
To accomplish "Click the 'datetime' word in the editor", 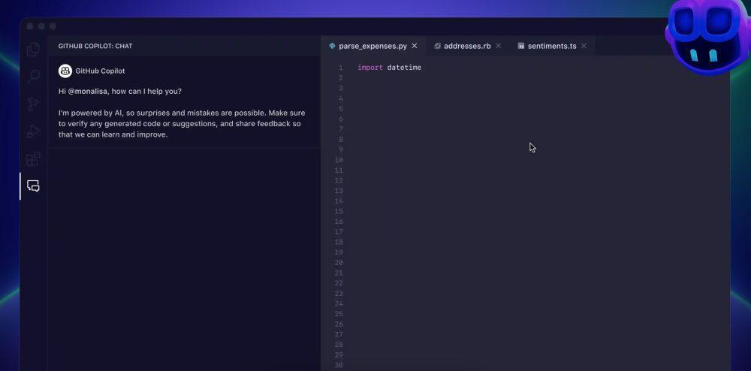I will (404, 68).
